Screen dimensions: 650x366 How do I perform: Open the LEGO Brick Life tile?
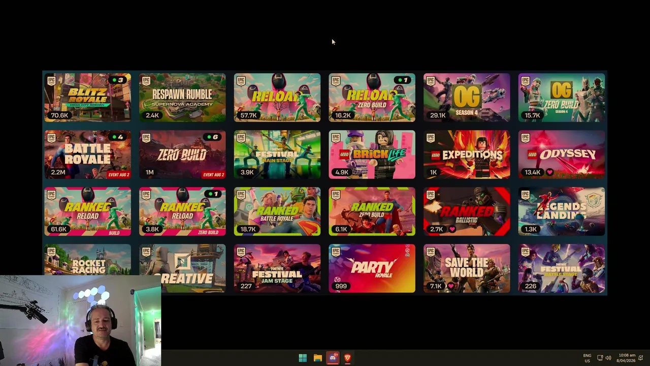click(372, 155)
